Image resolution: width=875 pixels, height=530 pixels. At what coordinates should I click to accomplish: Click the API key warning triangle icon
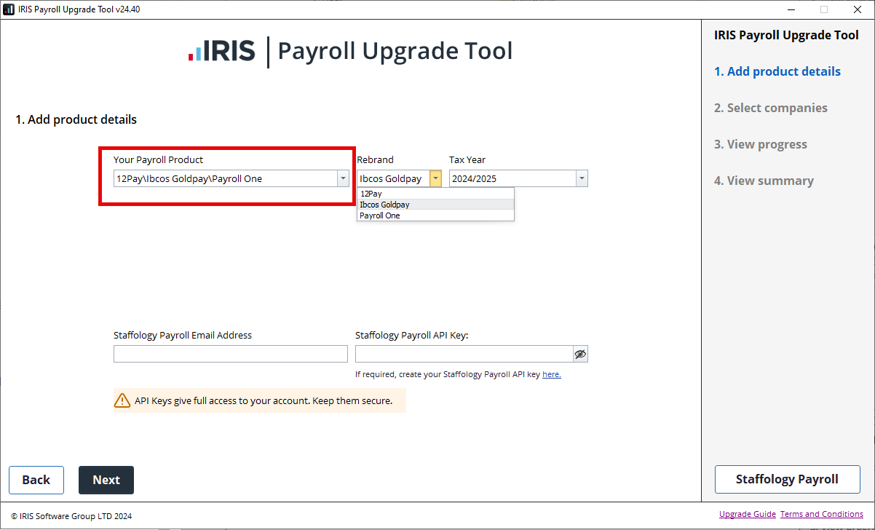(122, 400)
